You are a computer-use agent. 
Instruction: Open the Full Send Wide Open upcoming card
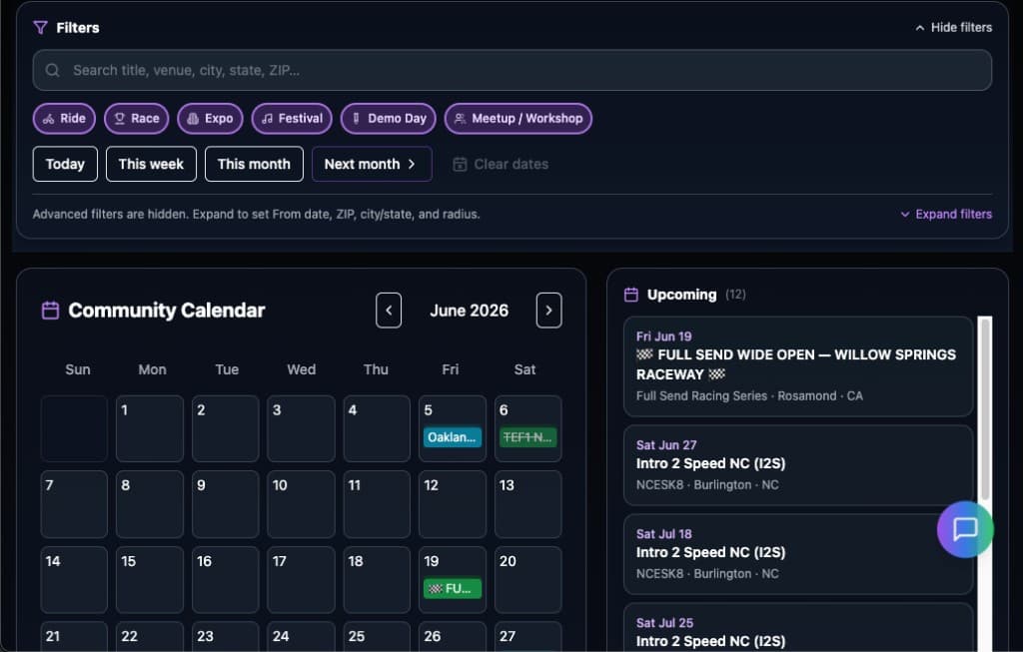798,366
